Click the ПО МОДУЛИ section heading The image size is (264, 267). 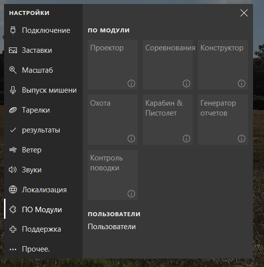pos(109,30)
